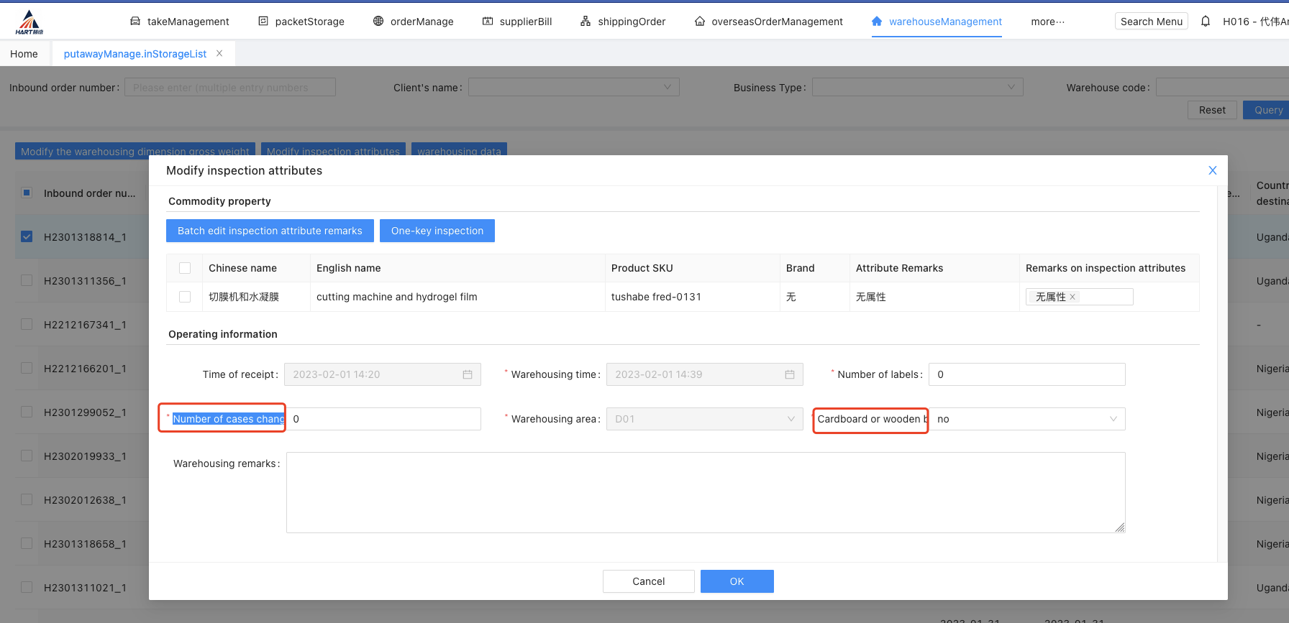The width and height of the screenshot is (1289, 623).
Task: Check the cutting machine and hydrogel film row
Action: (185, 297)
